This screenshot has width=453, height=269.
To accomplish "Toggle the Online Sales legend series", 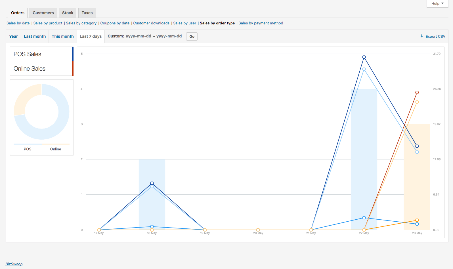I will pos(42,69).
